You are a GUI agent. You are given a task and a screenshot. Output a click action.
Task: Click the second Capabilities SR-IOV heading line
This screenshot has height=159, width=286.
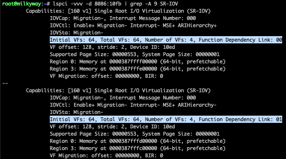pyautogui.click(x=118, y=91)
